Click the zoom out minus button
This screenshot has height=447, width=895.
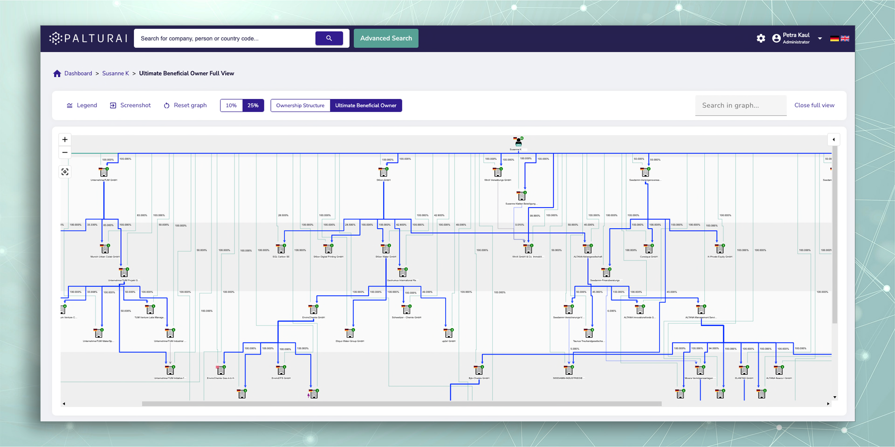tap(65, 153)
